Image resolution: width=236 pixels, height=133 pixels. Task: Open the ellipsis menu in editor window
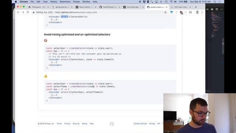(222, 9)
